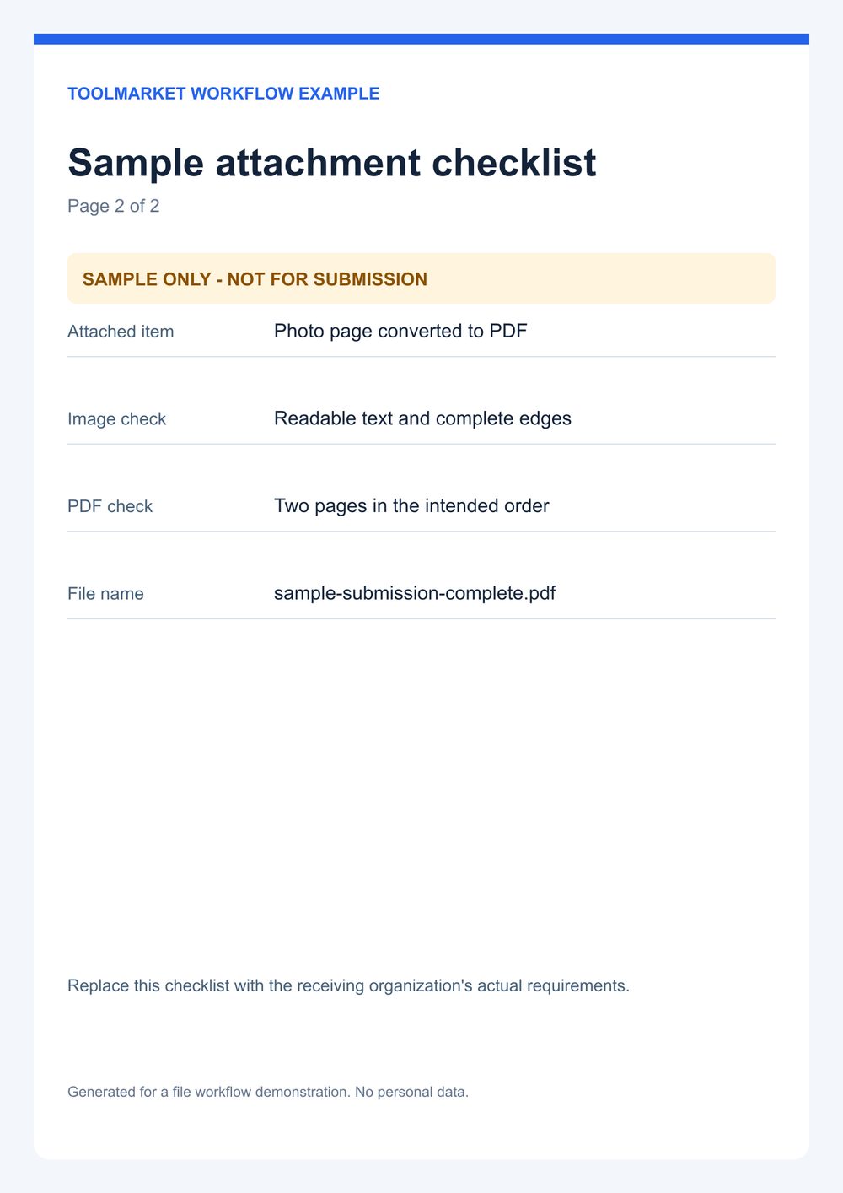843x1193 pixels.
Task: Select 'Two pages in the intended order'
Action: (x=411, y=506)
